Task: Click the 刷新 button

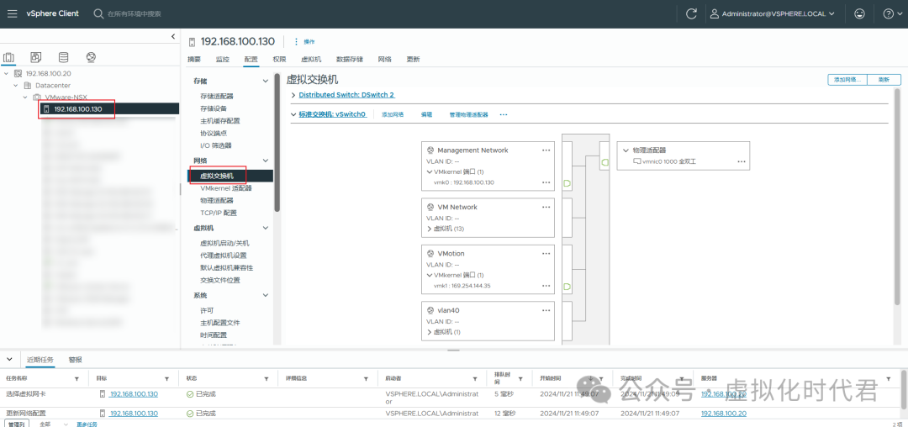Action: pos(884,80)
